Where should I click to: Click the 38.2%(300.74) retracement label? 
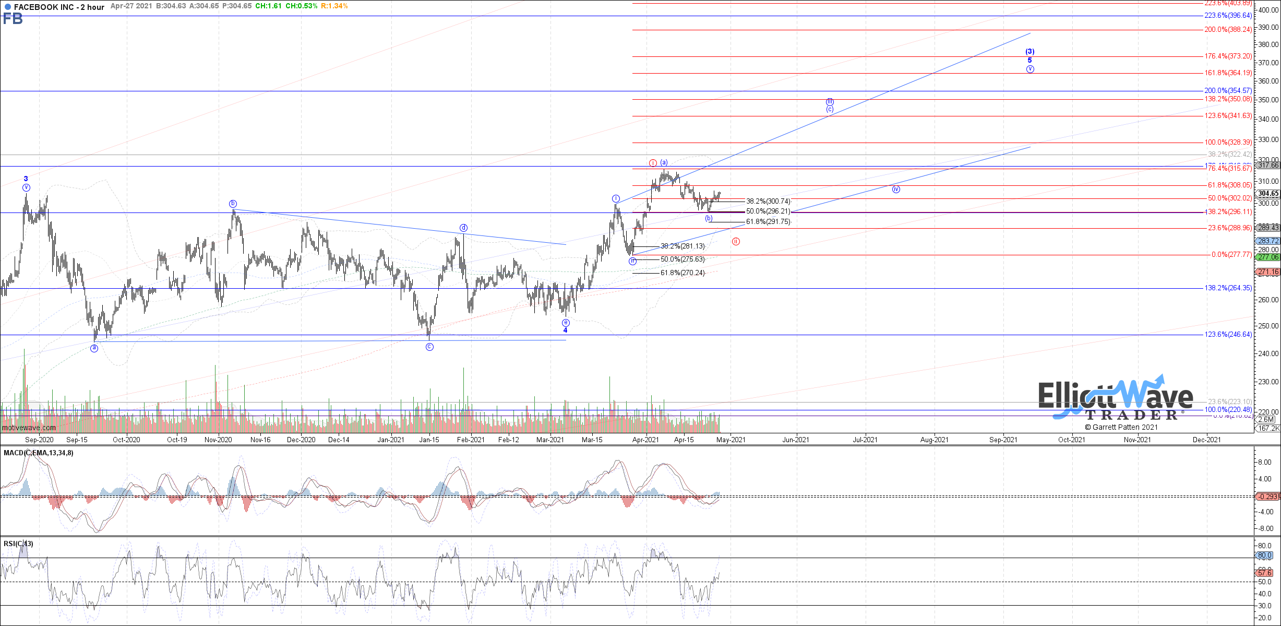coord(769,201)
